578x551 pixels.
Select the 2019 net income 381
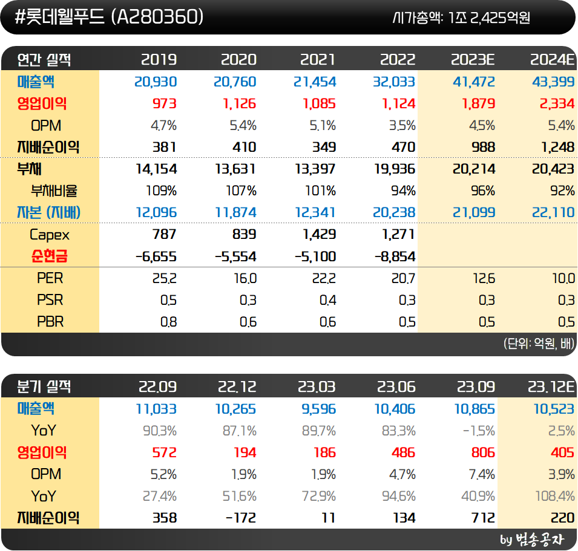tap(165, 148)
